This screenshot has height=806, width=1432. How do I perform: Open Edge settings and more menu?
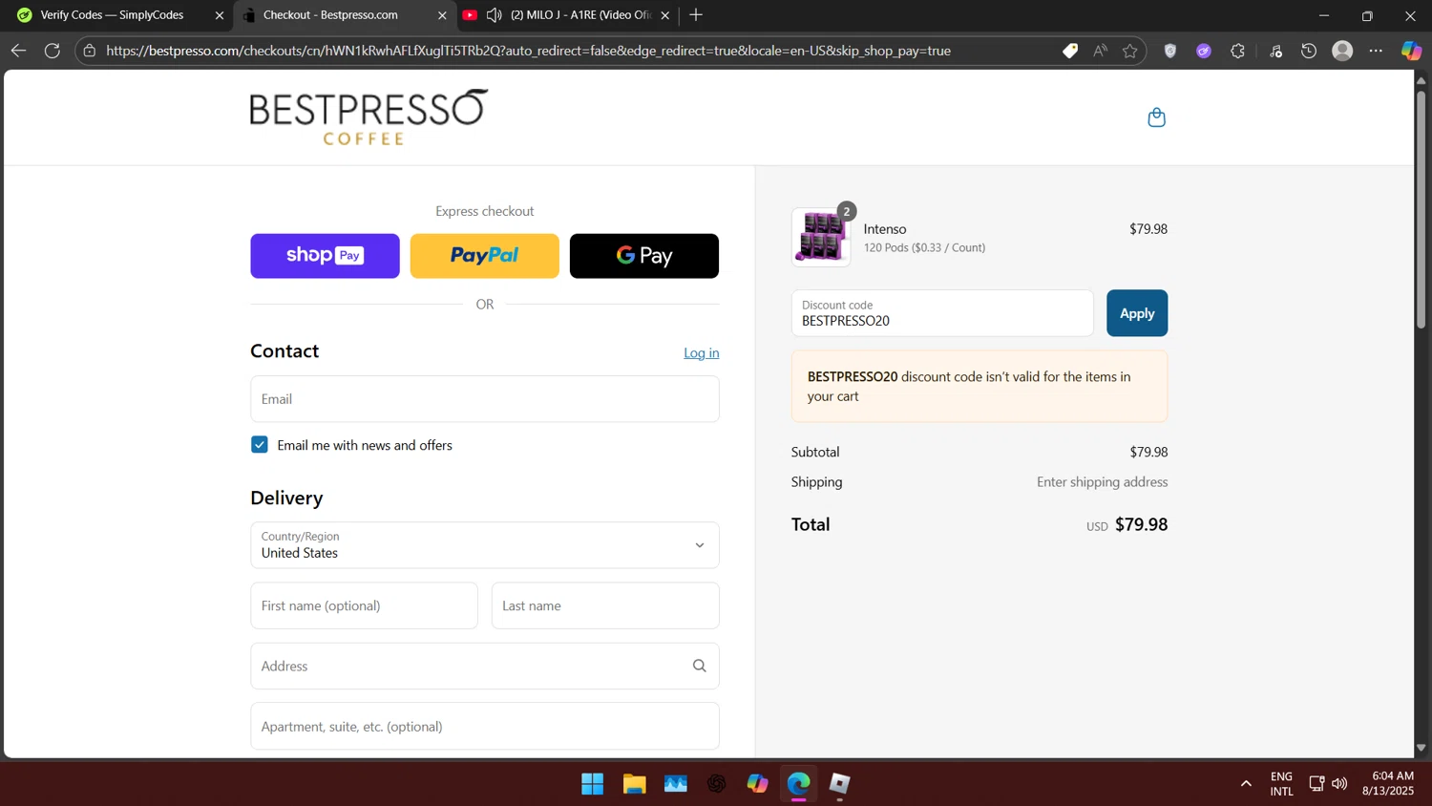(x=1376, y=51)
